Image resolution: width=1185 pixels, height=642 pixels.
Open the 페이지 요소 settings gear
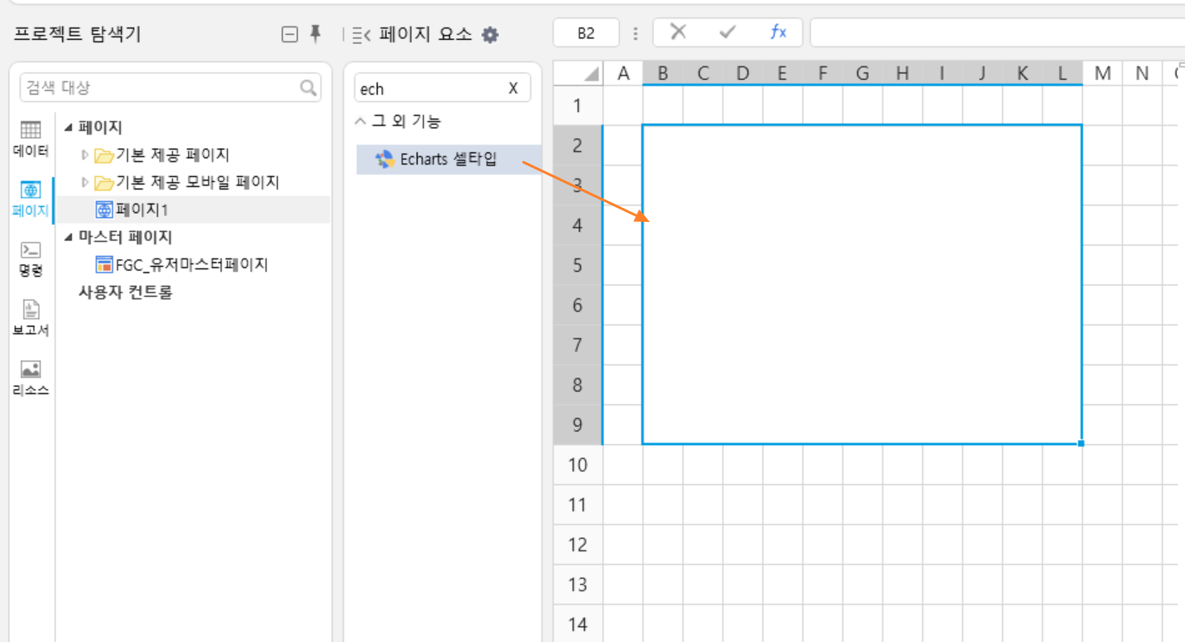click(490, 34)
